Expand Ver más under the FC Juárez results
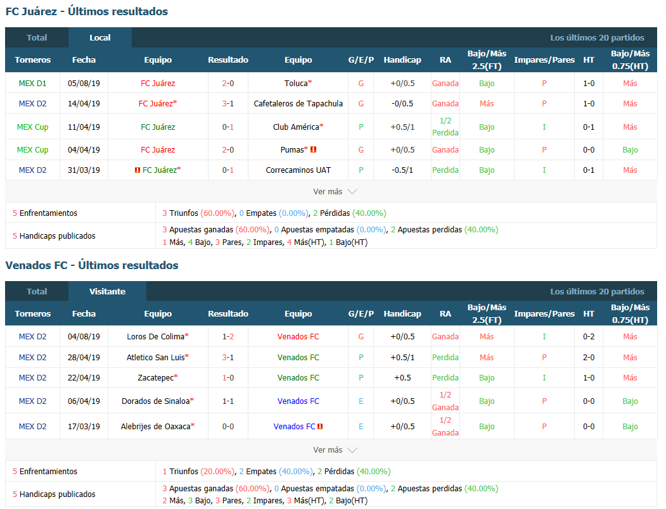The width and height of the screenshot is (666, 509). [335, 191]
